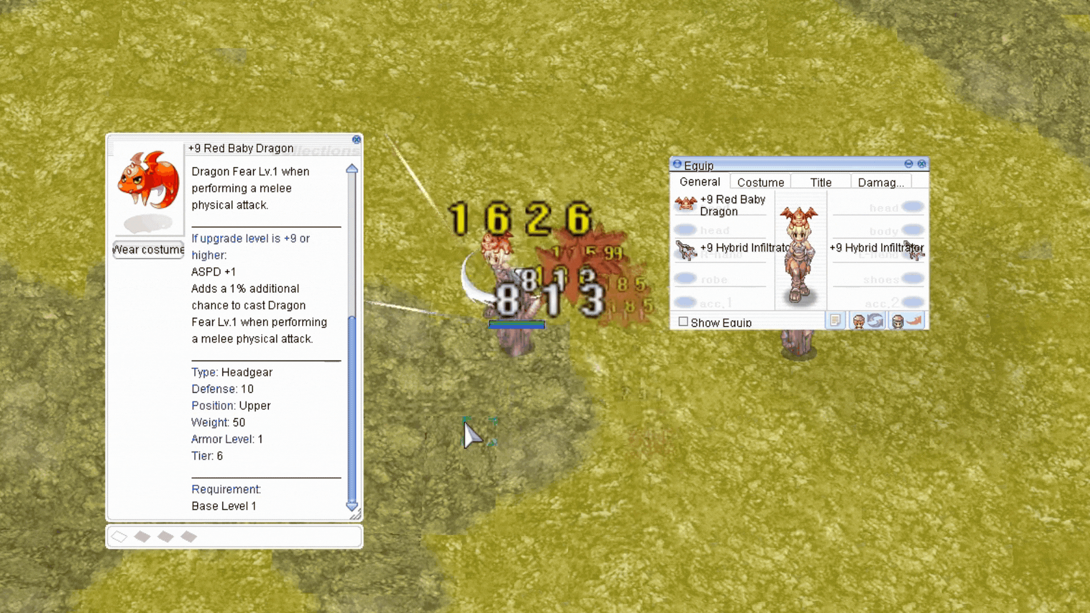Select the left-hand Hybrid Infiltrator weapon icon
The height and width of the screenshot is (613, 1090).
(914, 250)
